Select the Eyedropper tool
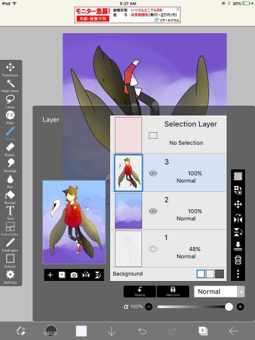Image resolution: width=255 pixels, height=340 pixels. tap(10, 245)
